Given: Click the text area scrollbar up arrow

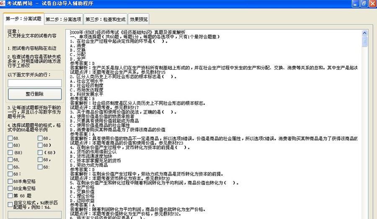Looking at the screenshot, I should point(364,33).
